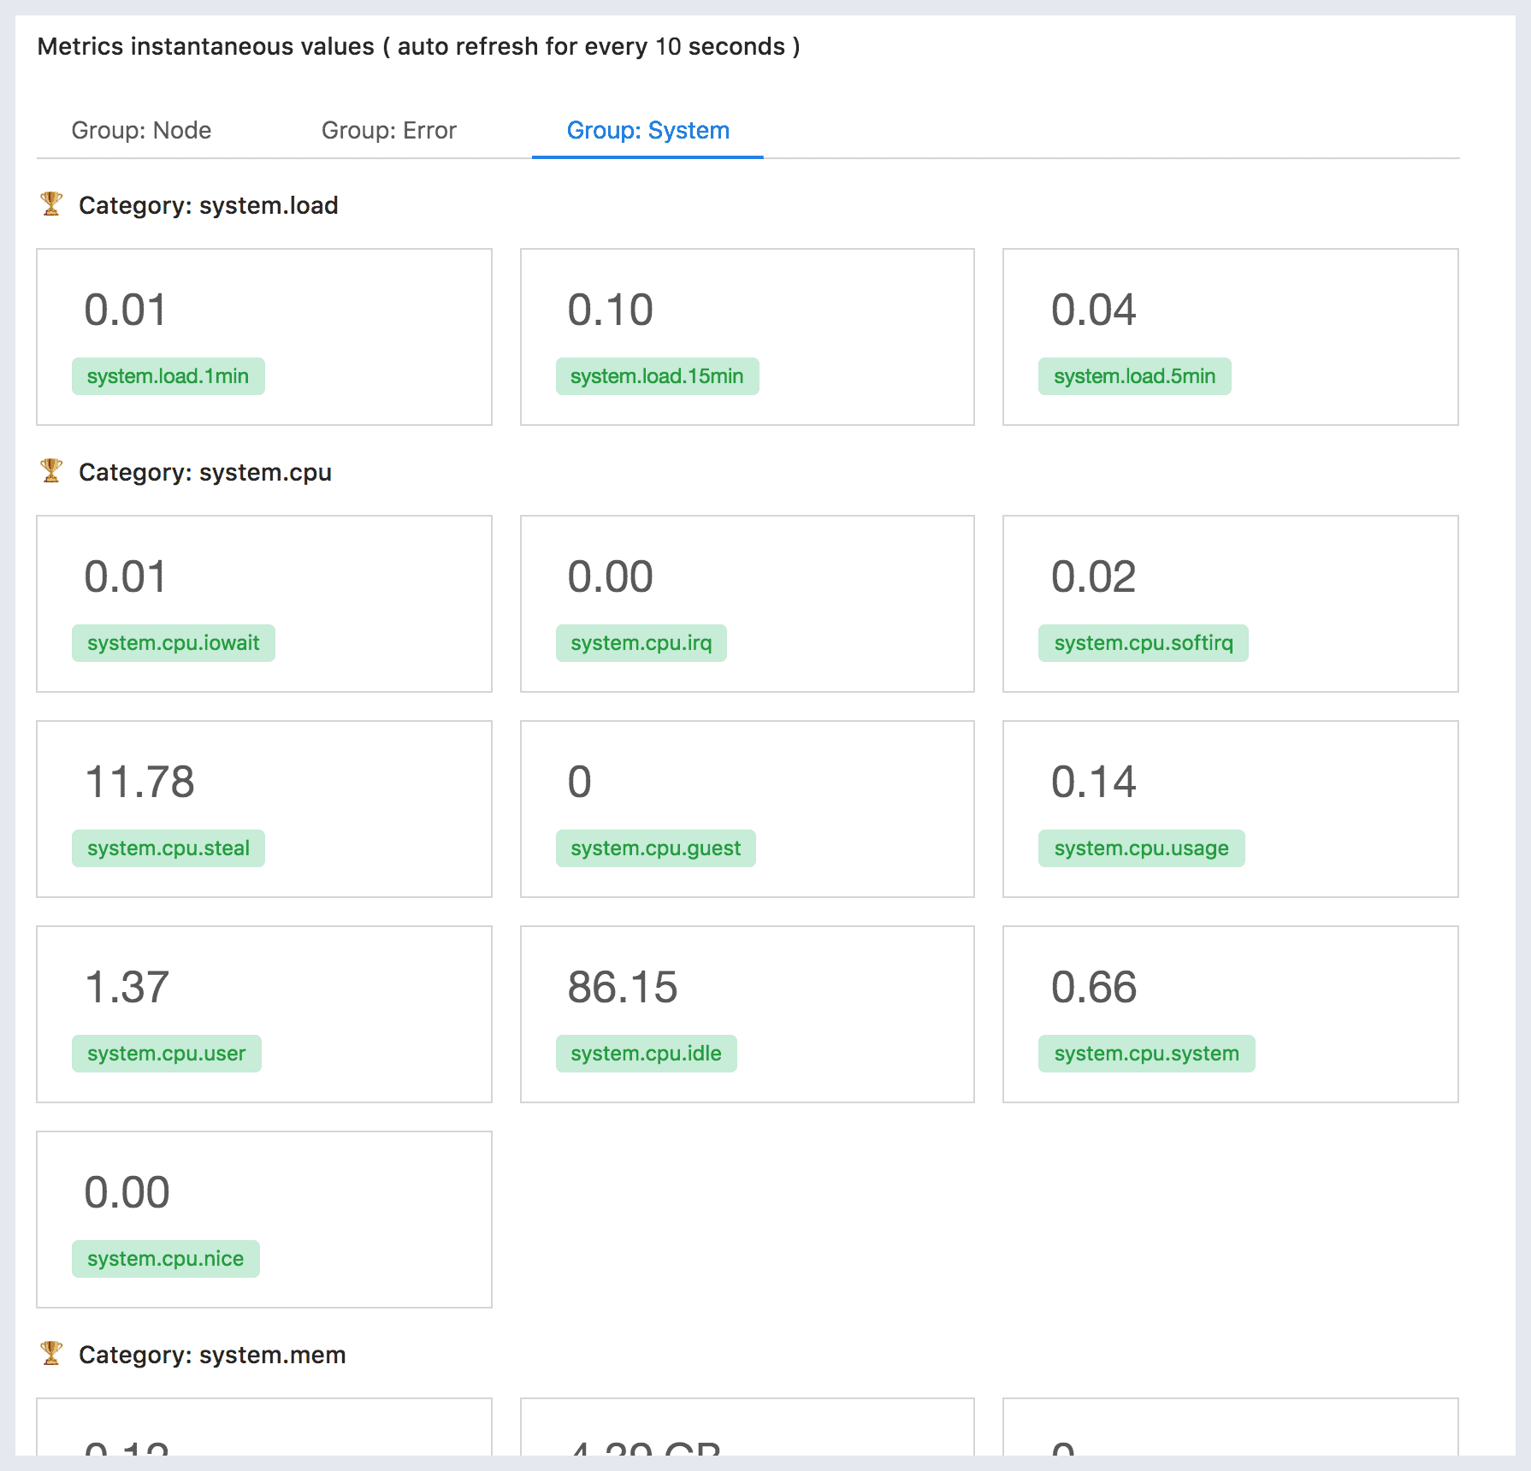Select the system.cpu.irq tag

coord(641,643)
